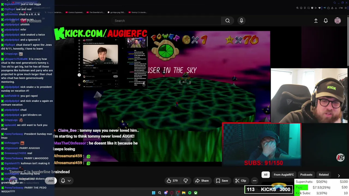Click Claire_Bee's chat message in video
The height and width of the screenshot is (196, 349).
pyautogui.click(x=97, y=133)
